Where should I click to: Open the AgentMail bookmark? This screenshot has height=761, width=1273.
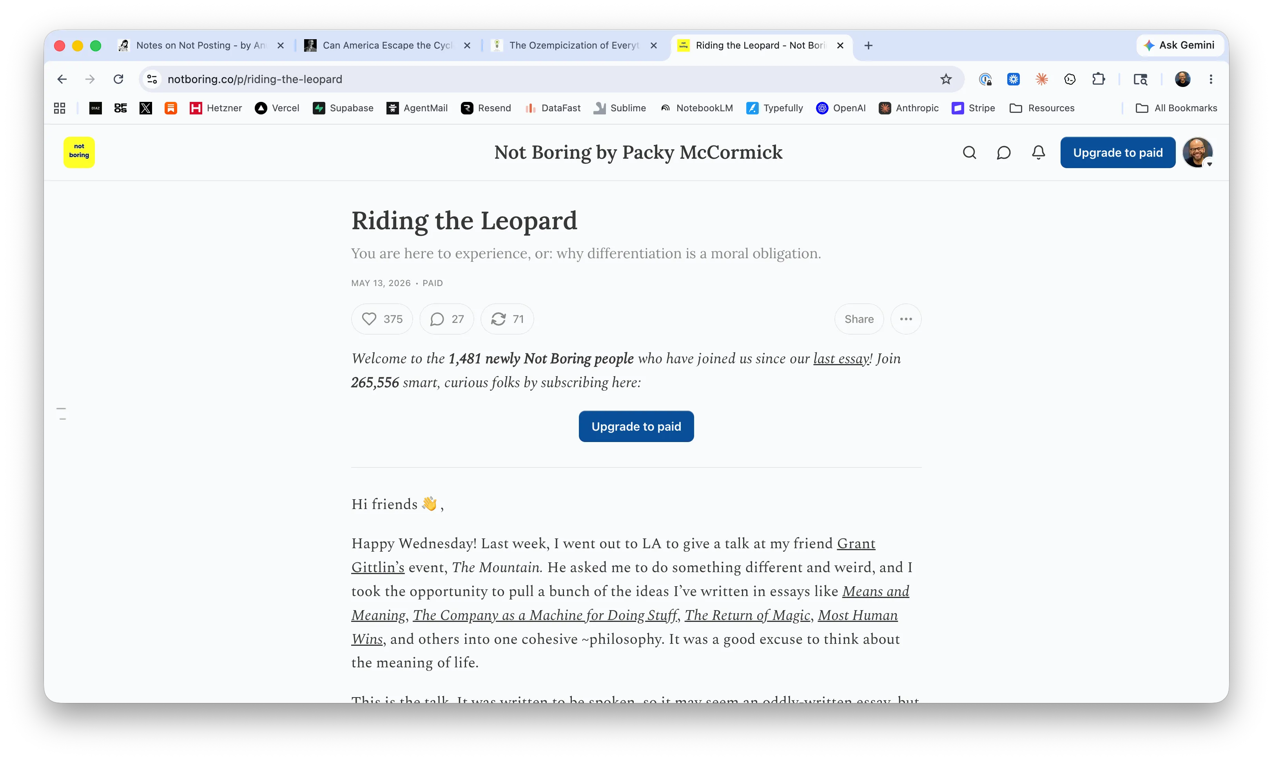pyautogui.click(x=417, y=108)
